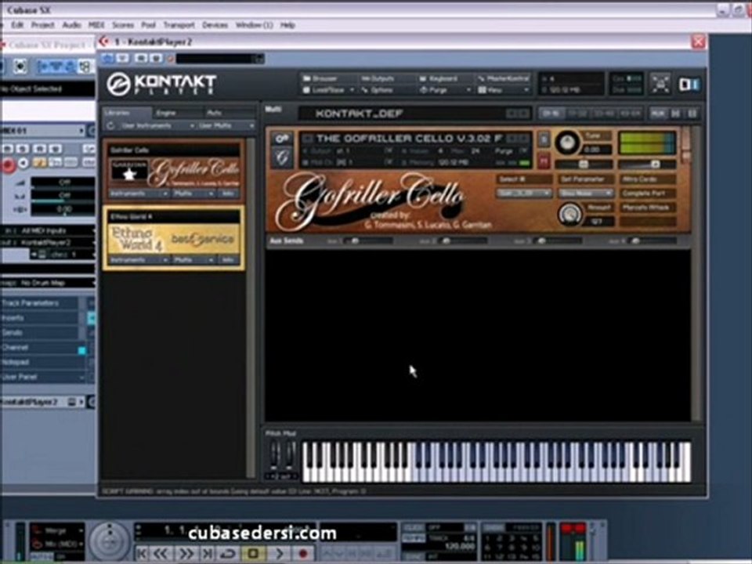This screenshot has width=752, height=564.
Task: Open the User Instruments dropdown
Action: pos(157,125)
